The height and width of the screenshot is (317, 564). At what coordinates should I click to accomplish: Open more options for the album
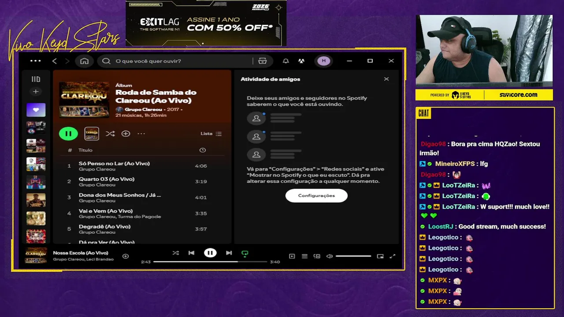click(x=141, y=133)
